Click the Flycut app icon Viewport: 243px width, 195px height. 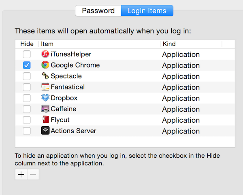(x=45, y=120)
